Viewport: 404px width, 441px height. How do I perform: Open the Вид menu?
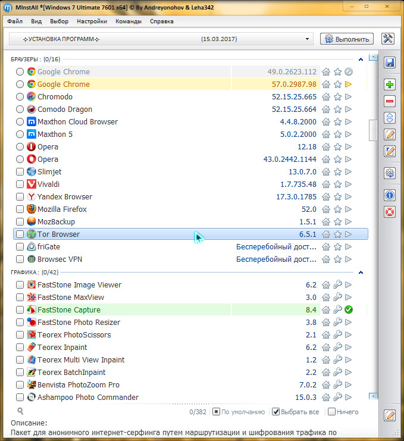tap(36, 21)
